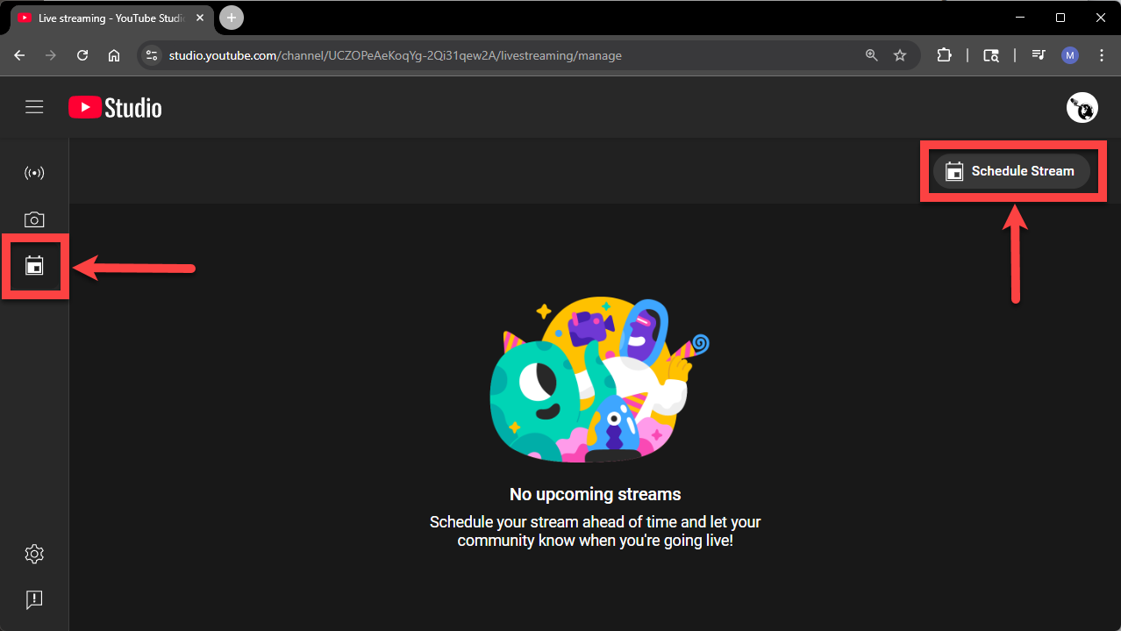The image size is (1121, 631).
Task: Open Settings gear in sidebar
Action: pos(34,554)
